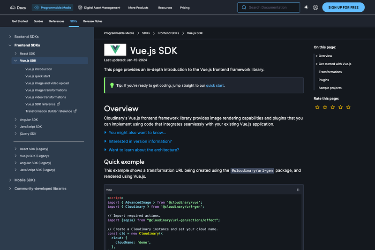This screenshot has height=250, width=375.
Task: Open the Guides tab
Action: 38,21
